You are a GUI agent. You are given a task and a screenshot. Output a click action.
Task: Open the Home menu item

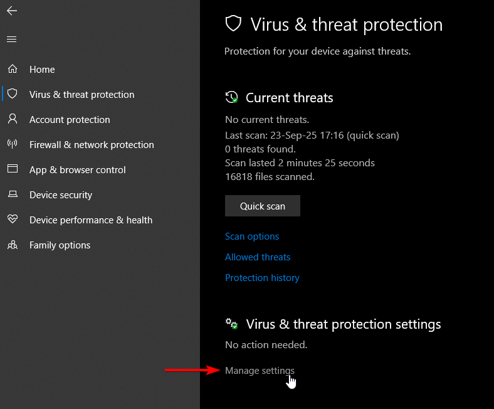[42, 70]
